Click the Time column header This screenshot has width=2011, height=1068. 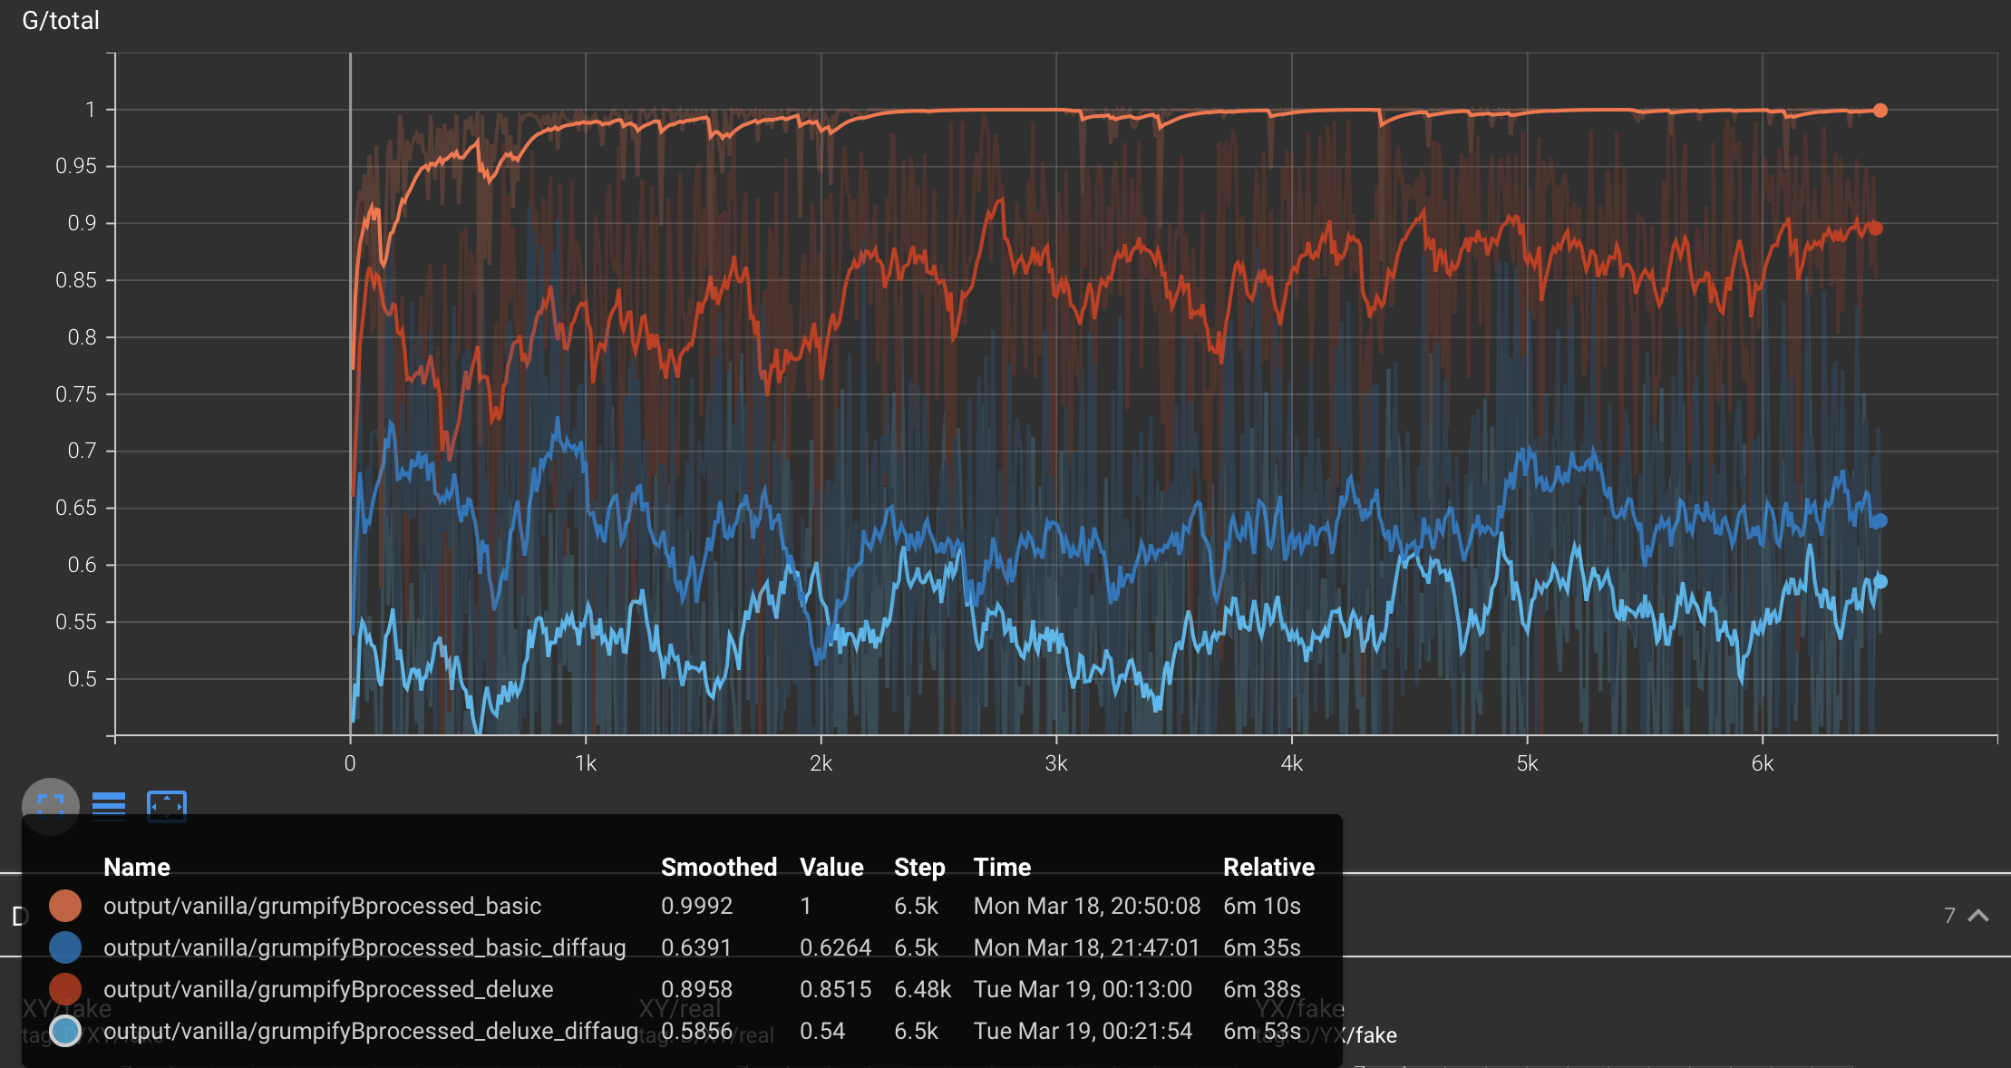click(x=1002, y=867)
